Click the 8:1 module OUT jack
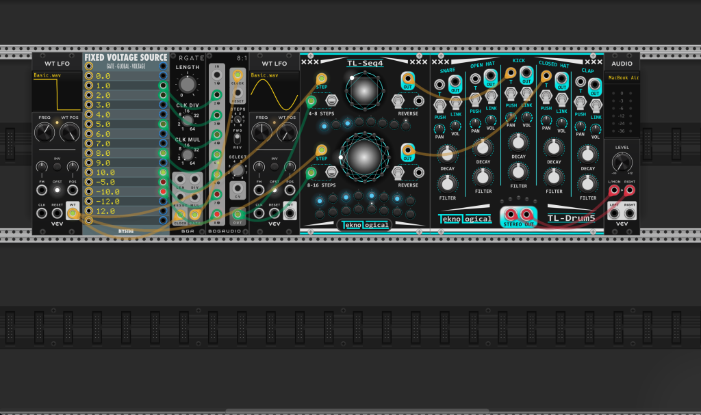Viewport: 701px width, 415px height. point(238,214)
